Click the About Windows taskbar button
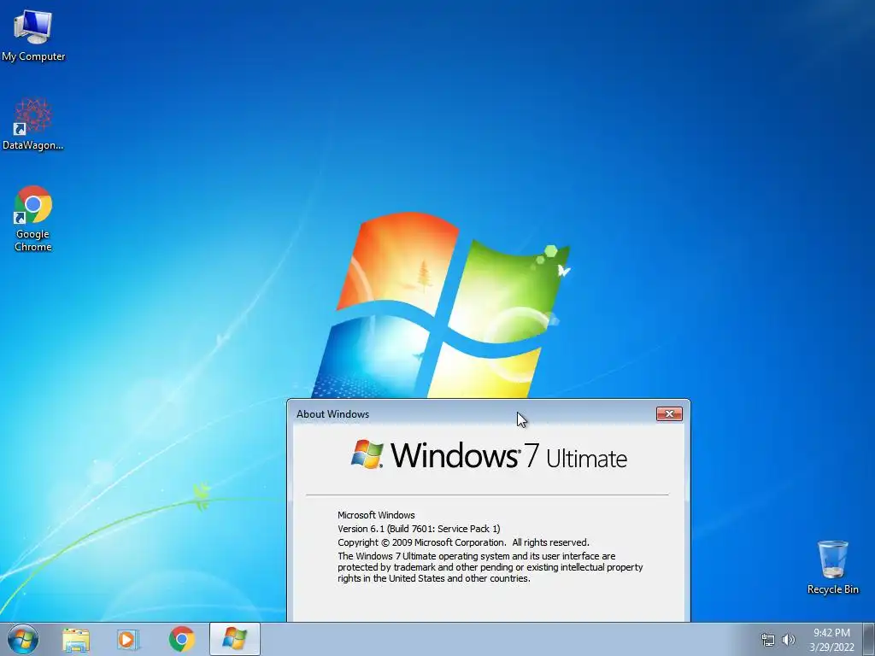 tap(234, 639)
